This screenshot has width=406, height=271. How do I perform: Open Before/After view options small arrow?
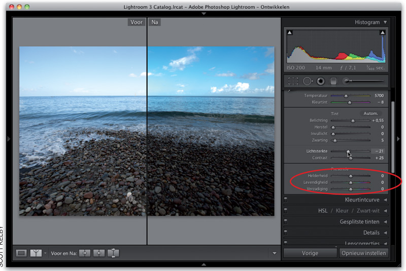click(x=45, y=253)
